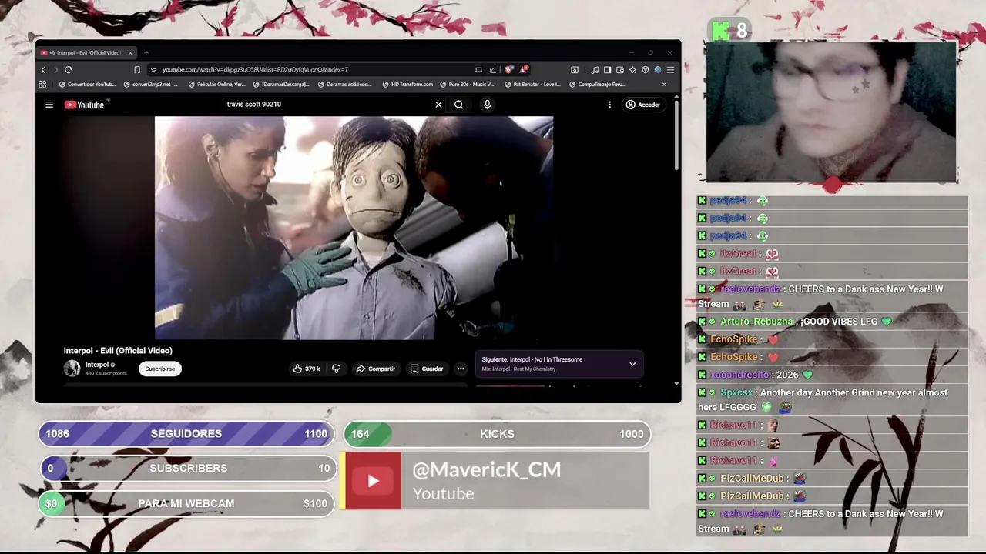Click Siguiente: Interpol - No I In Threesome
The image size is (986, 554).
(x=532, y=359)
